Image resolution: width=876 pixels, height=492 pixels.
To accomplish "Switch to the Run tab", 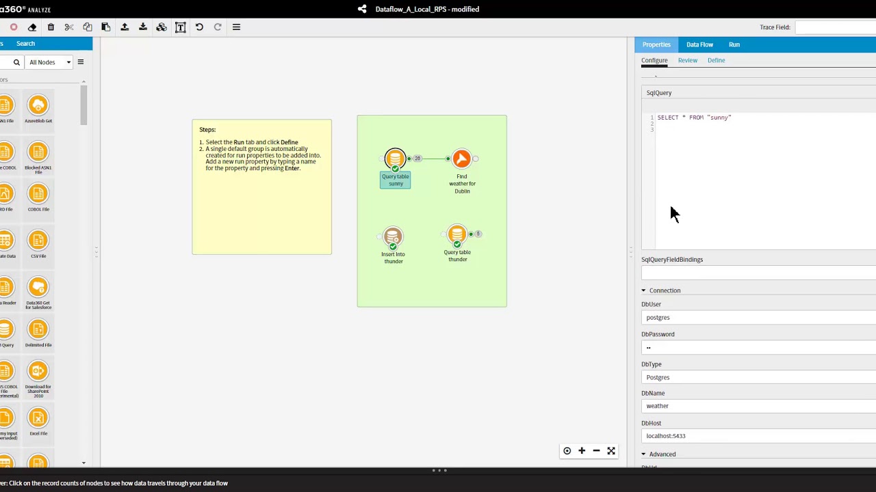I will coord(734,44).
